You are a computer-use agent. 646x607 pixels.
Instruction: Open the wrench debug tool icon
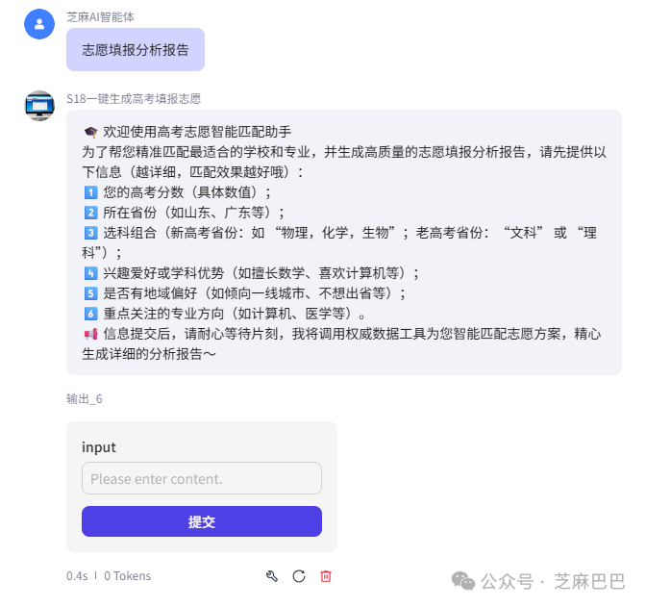tap(272, 576)
